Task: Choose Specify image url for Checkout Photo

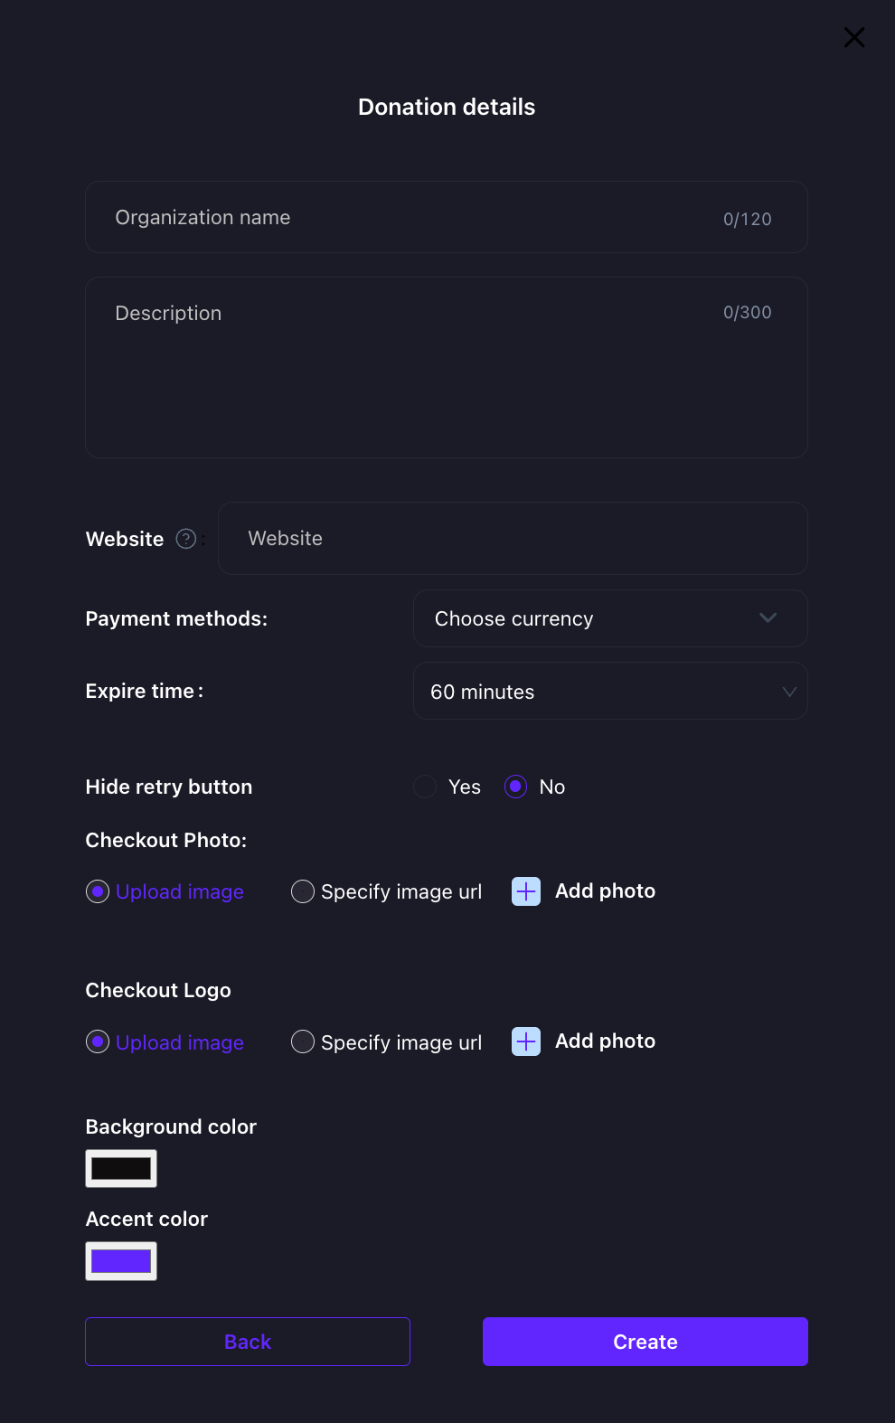Action: [303, 892]
